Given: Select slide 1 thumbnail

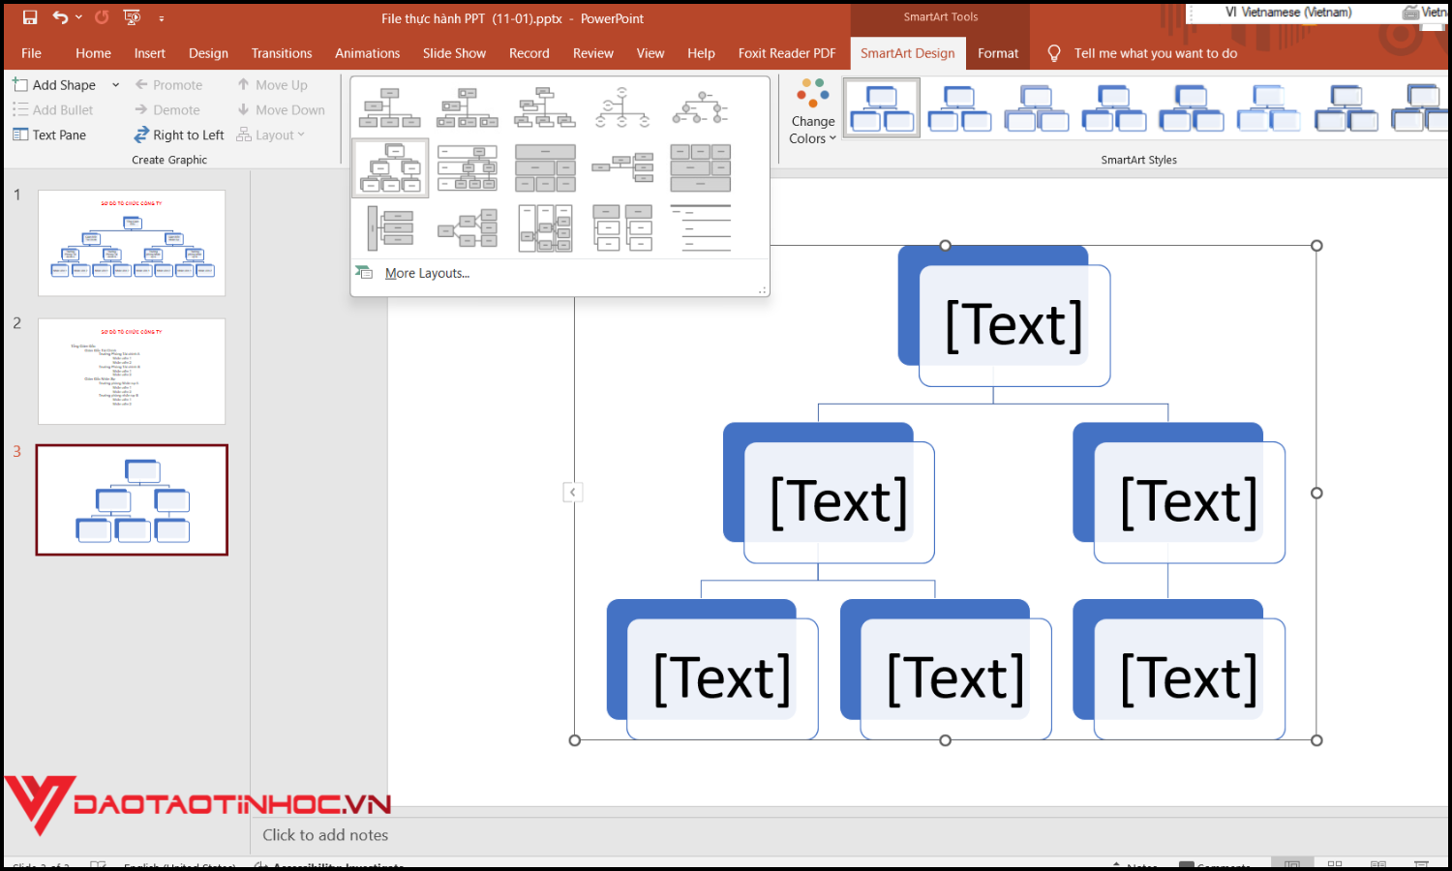Looking at the screenshot, I should 132,243.
